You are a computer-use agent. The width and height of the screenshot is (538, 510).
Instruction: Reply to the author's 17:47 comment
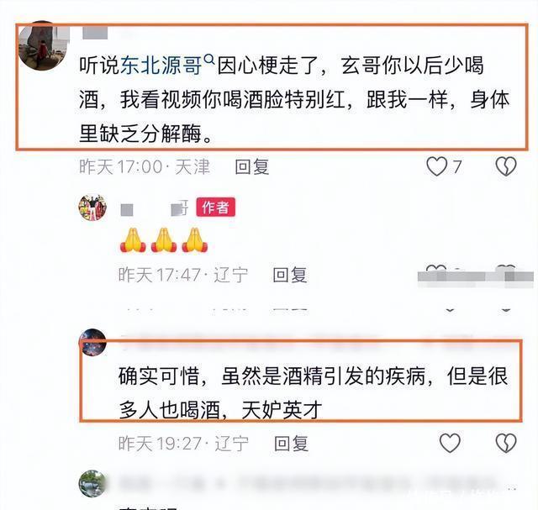[x=290, y=275]
